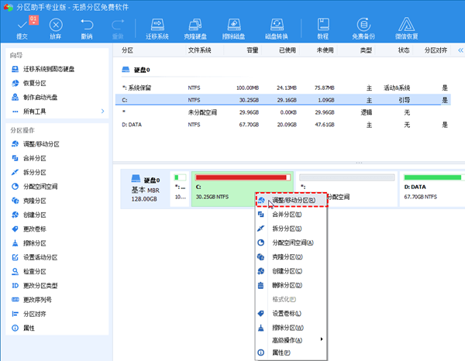Select context menu item 拆分分区(S)
This screenshot has width=465, height=361.
coord(291,229)
